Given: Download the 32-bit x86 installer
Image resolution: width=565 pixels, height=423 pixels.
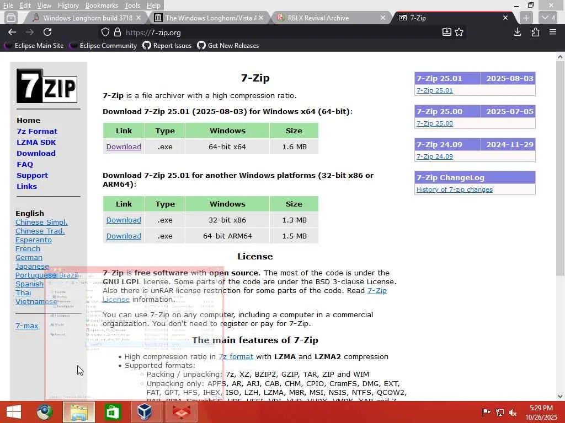Looking at the screenshot, I should pos(124,220).
